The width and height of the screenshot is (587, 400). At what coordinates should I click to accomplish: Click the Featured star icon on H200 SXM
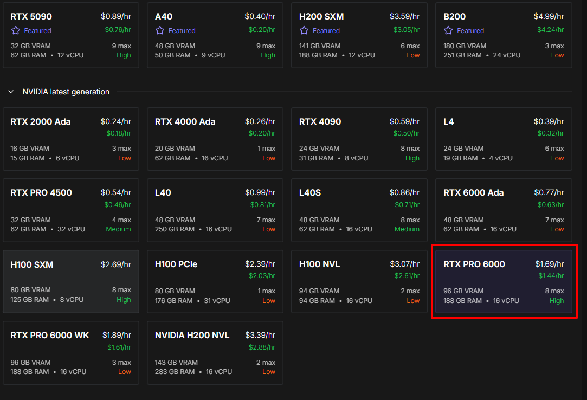pos(304,31)
